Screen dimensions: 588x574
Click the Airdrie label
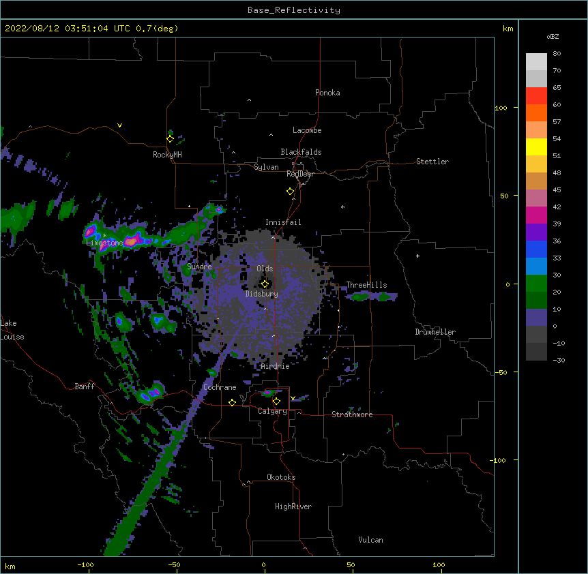point(276,366)
